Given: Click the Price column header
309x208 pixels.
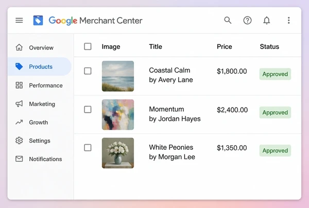Looking at the screenshot, I should pos(224,47).
